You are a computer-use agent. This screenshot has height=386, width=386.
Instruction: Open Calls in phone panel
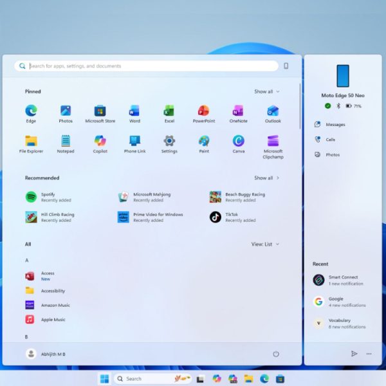[325, 140]
